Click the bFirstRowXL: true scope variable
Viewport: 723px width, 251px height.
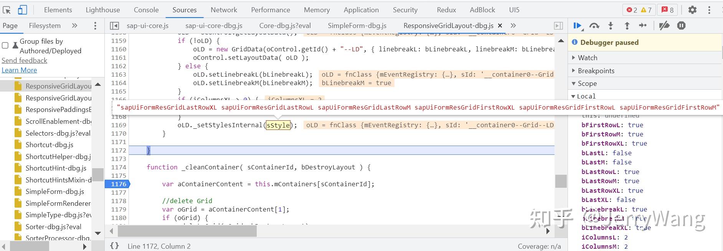(x=614, y=143)
